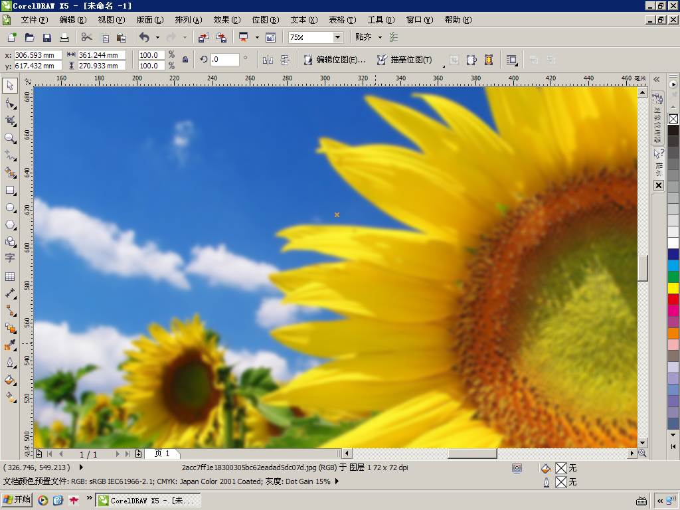Select the Dimension tool
Viewport: 680px width, 510px height.
click(10, 294)
